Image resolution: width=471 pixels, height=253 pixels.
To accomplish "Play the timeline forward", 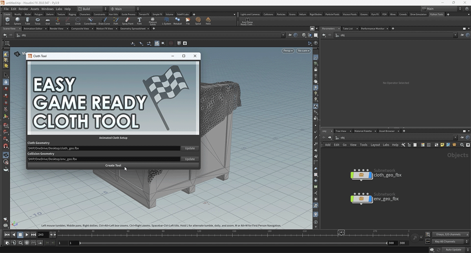I will [x=27, y=235].
